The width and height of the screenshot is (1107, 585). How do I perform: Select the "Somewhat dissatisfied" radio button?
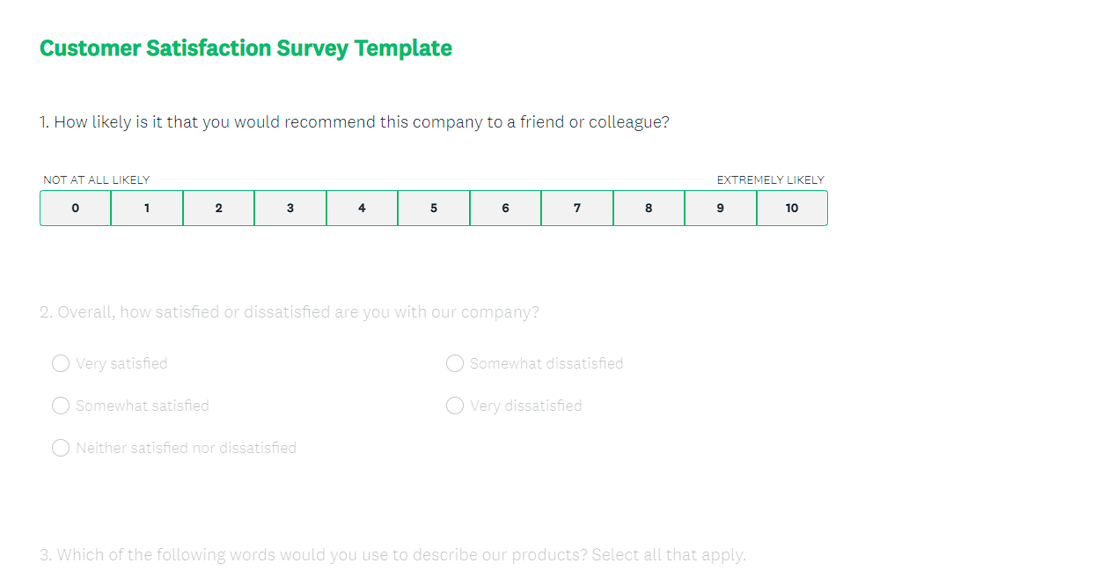(455, 363)
